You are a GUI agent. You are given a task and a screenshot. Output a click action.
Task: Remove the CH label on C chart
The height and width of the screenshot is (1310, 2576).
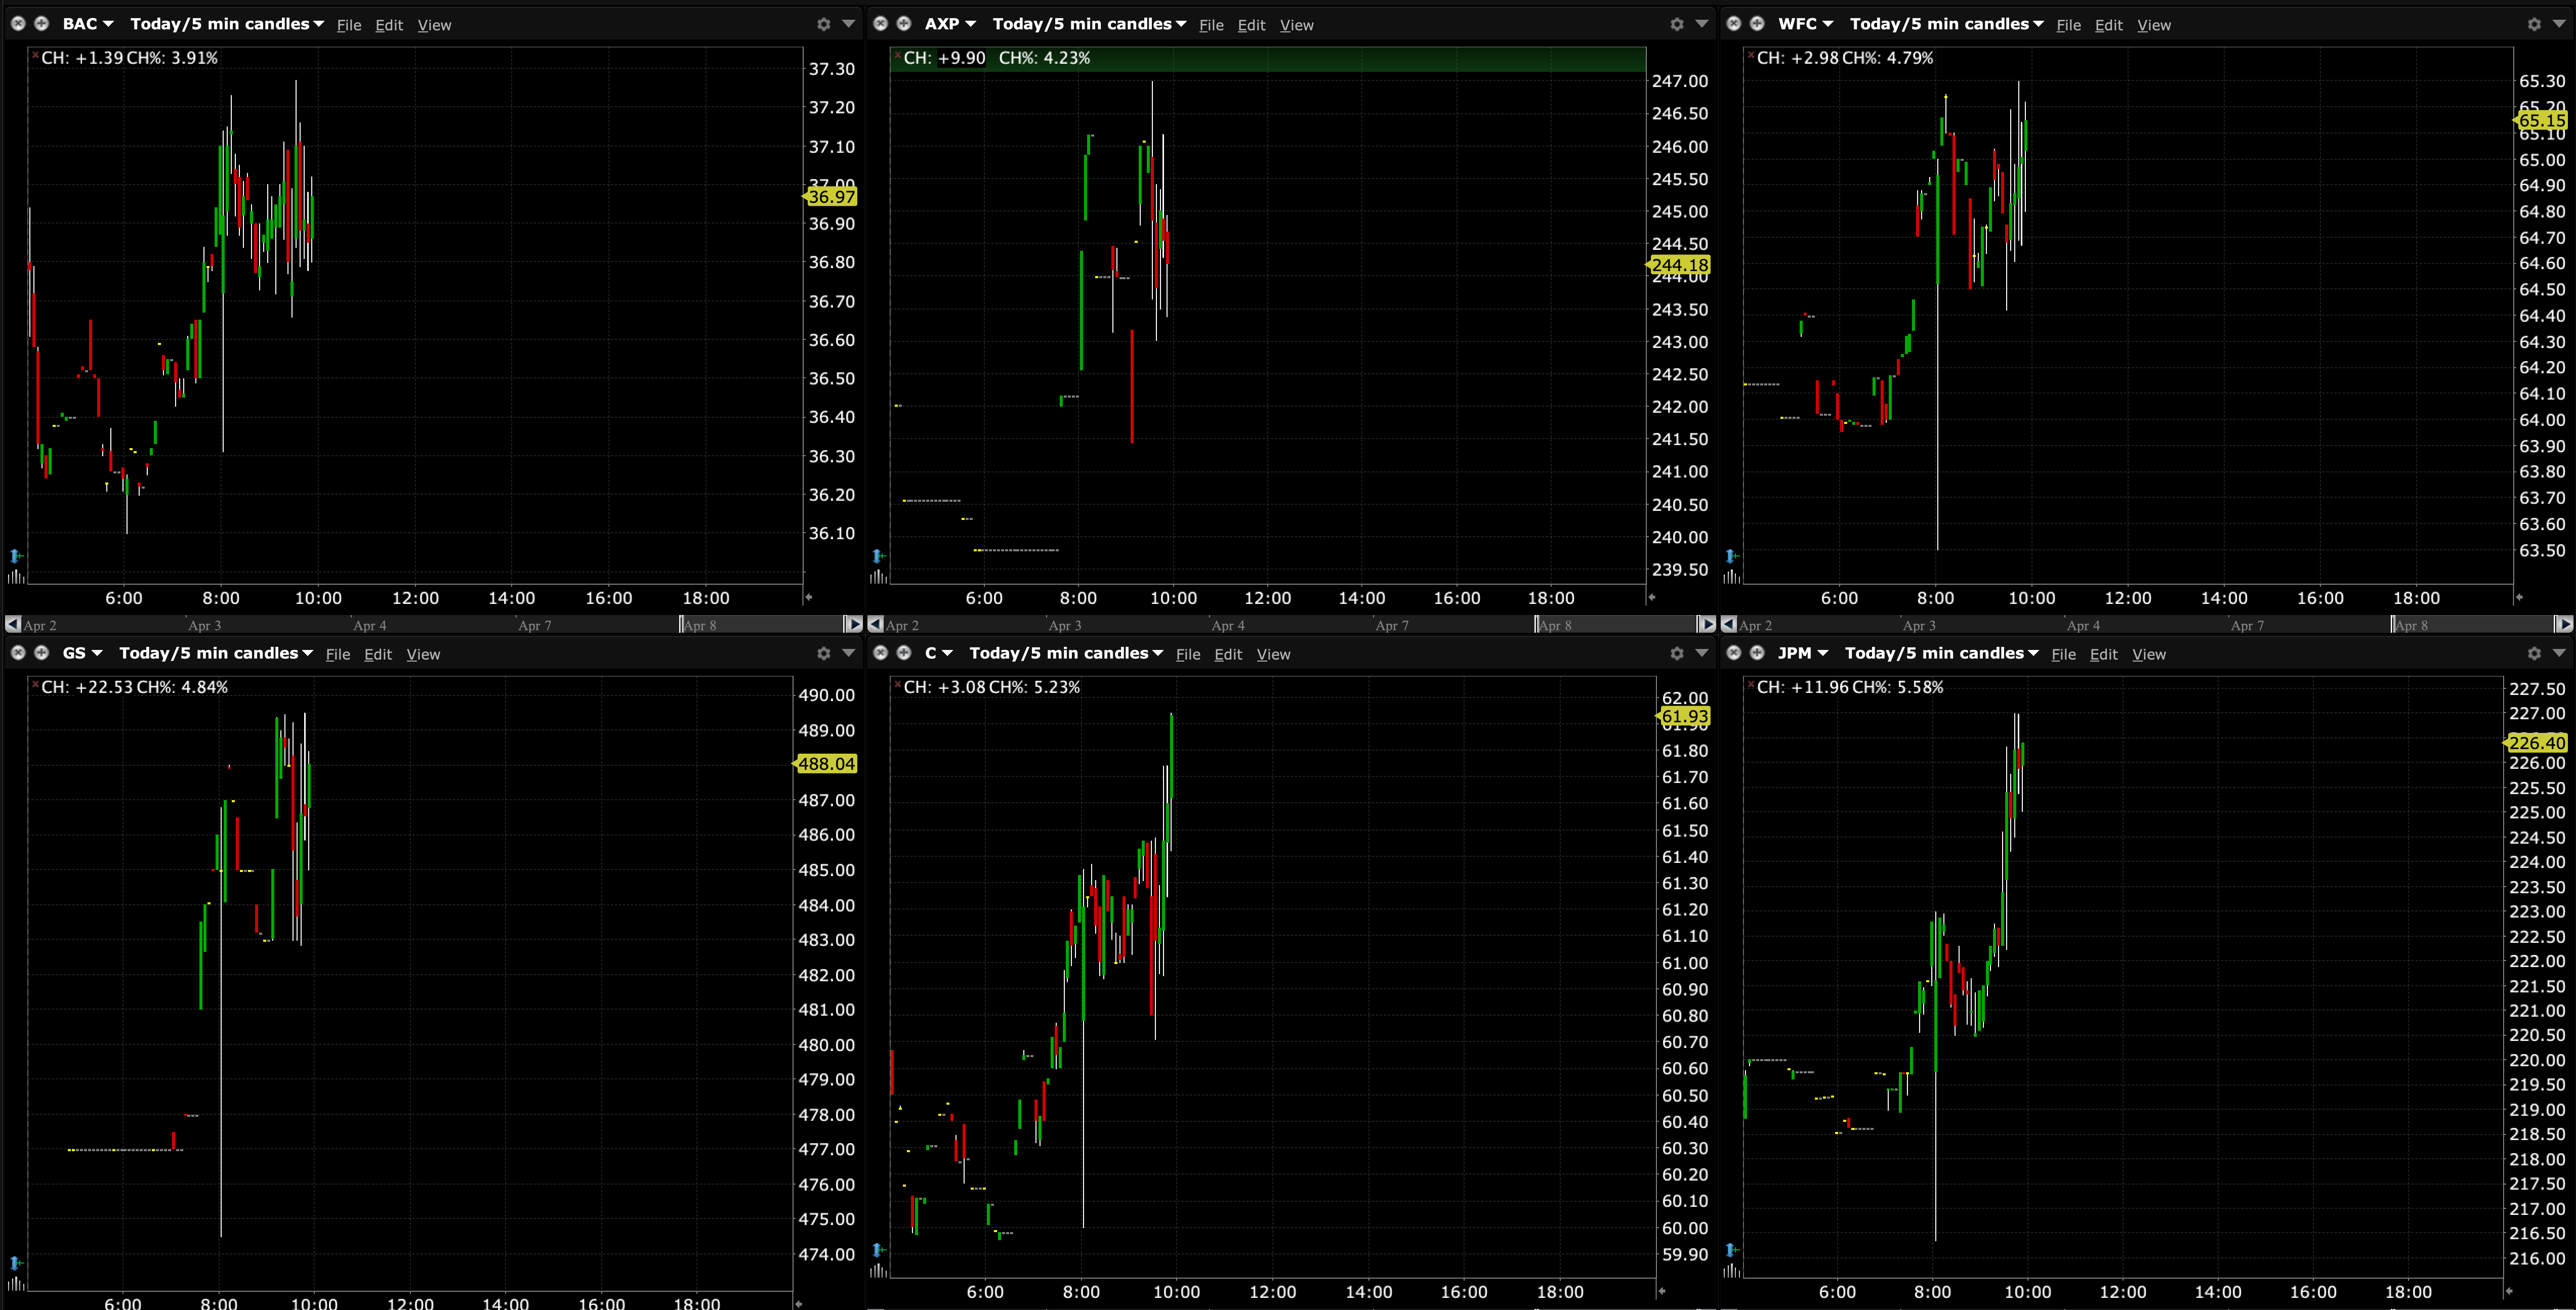[897, 684]
